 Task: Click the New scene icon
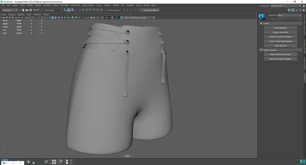click(23, 10)
